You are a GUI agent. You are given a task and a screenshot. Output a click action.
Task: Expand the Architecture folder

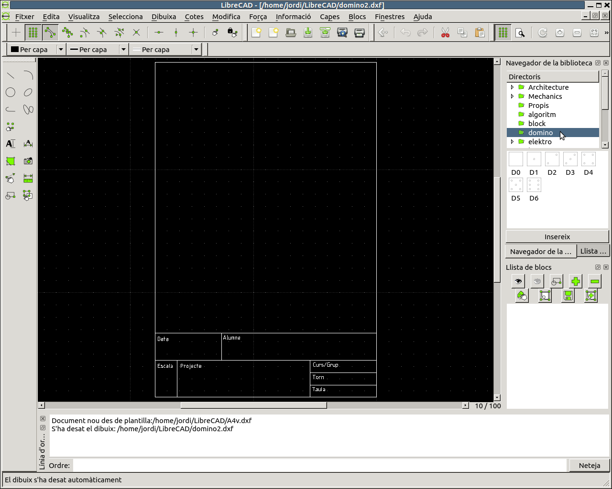pos(512,87)
